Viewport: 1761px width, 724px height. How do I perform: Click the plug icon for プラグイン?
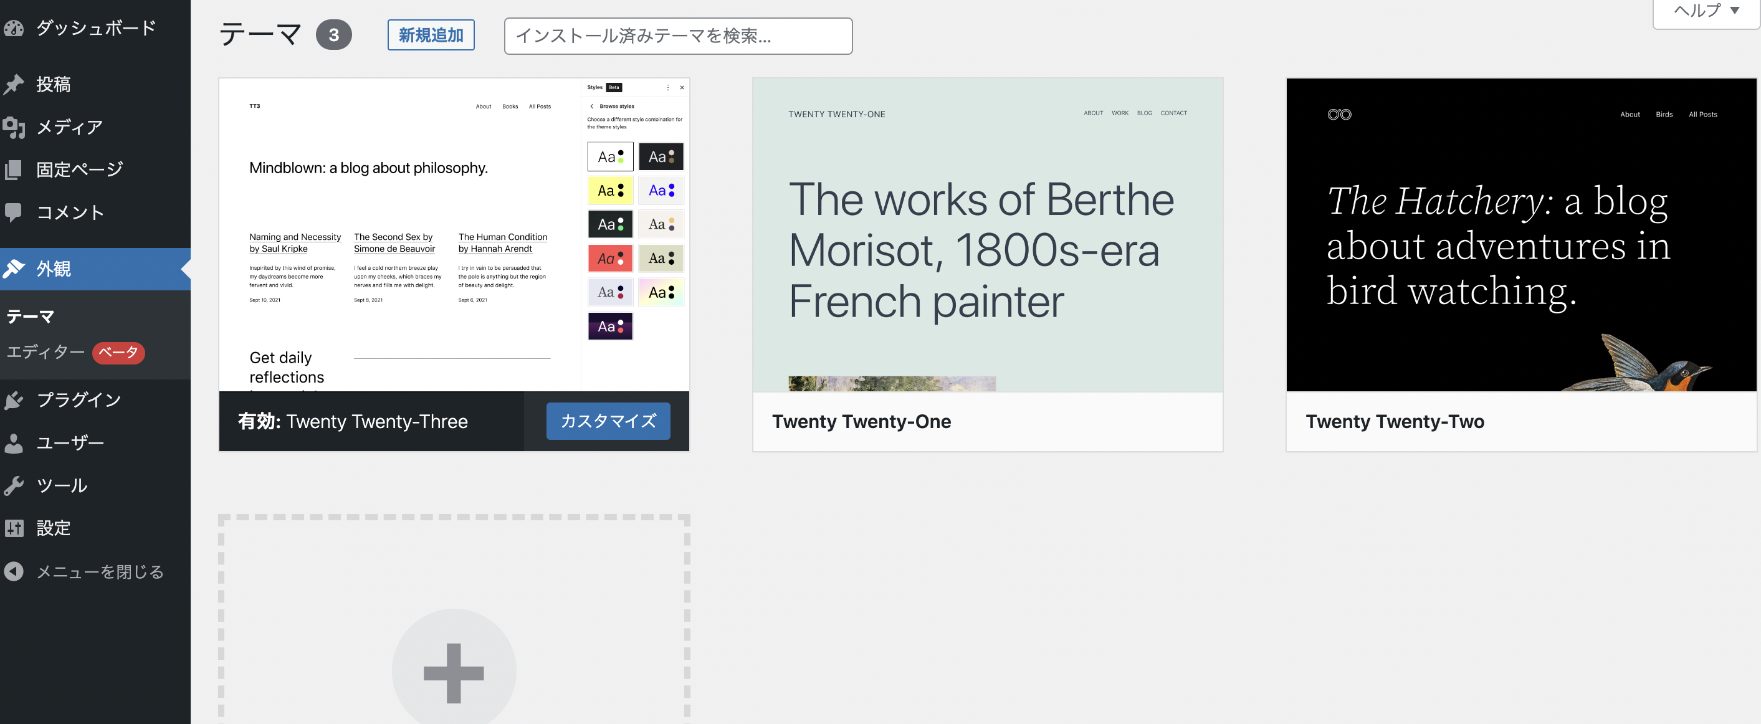[x=14, y=400]
